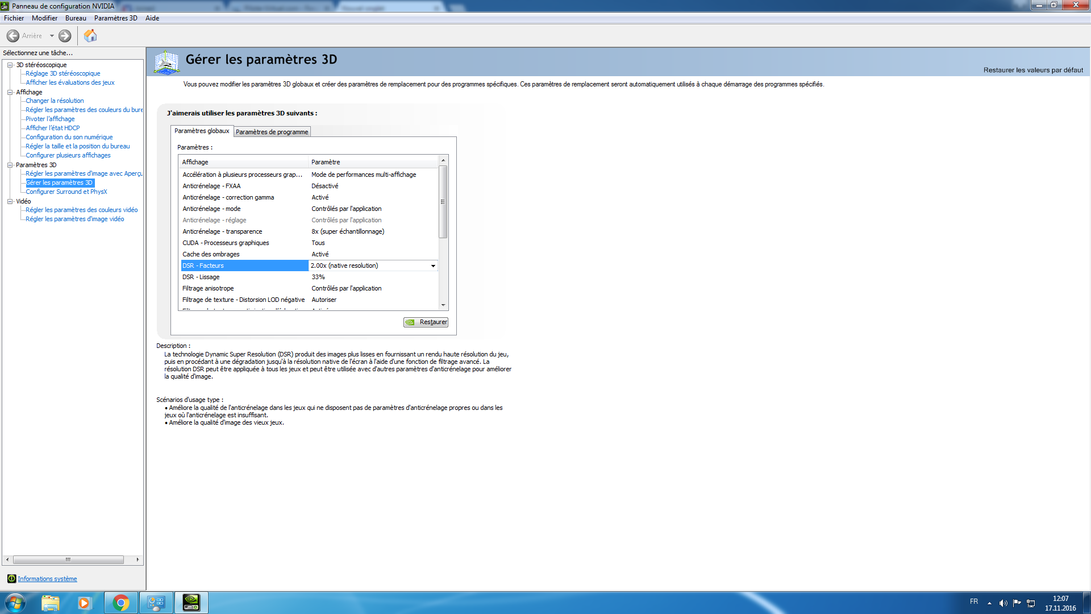Screen dimensions: 1091x614
Task: Click the Action Center flag icon
Action: (1017, 603)
